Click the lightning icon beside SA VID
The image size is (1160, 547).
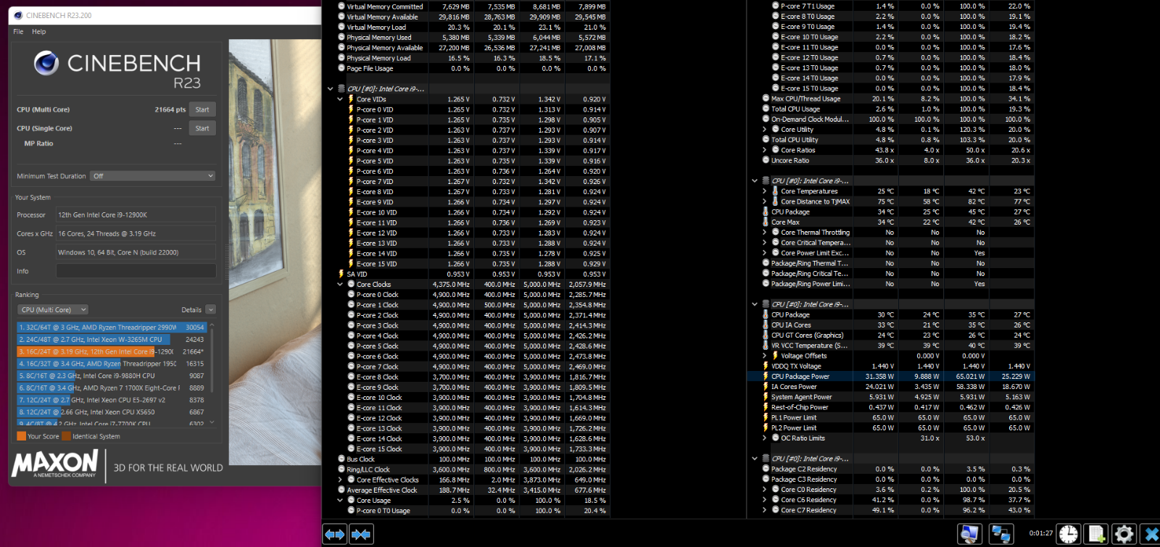[x=341, y=274]
